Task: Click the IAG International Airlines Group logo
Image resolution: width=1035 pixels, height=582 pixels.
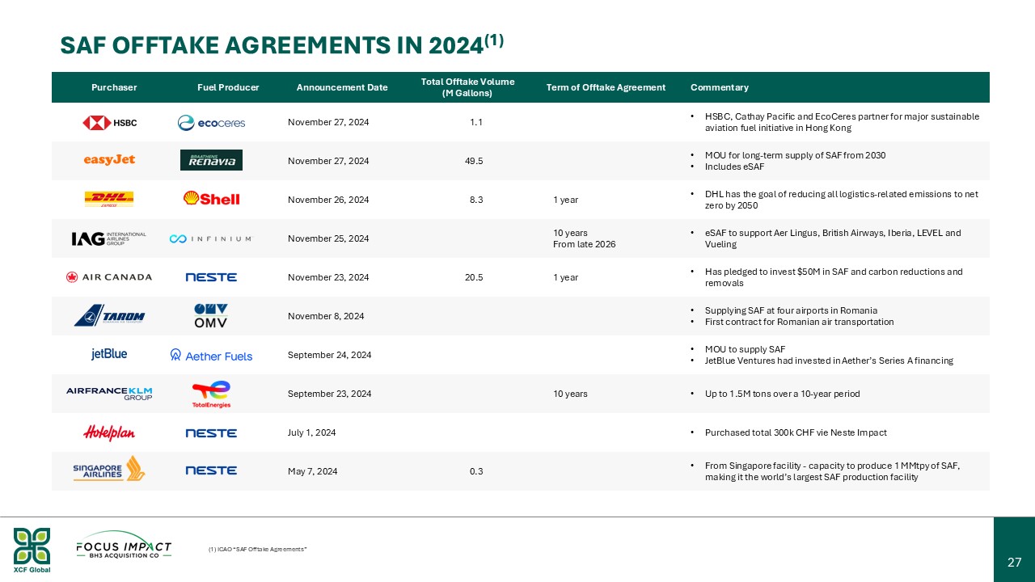Action: [109, 238]
